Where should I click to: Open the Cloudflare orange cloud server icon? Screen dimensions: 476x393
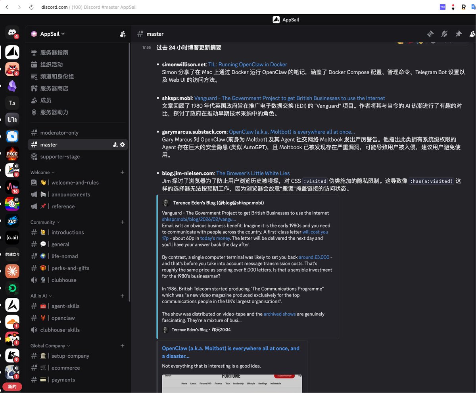12,322
